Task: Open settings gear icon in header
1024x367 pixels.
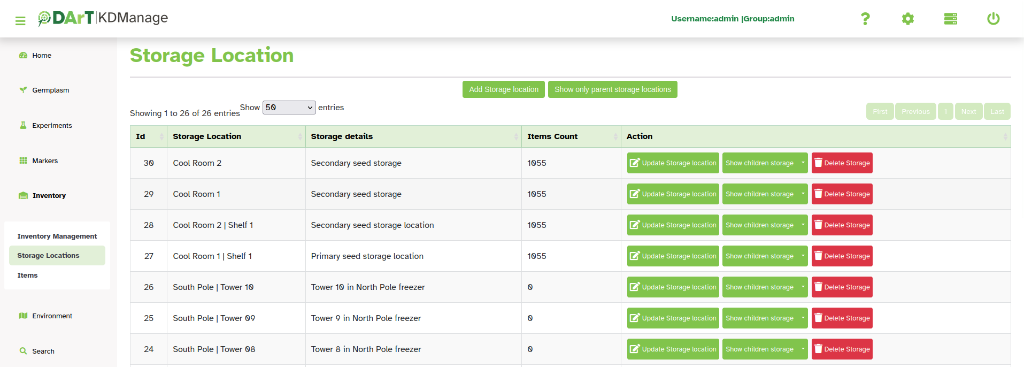Action: [907, 19]
